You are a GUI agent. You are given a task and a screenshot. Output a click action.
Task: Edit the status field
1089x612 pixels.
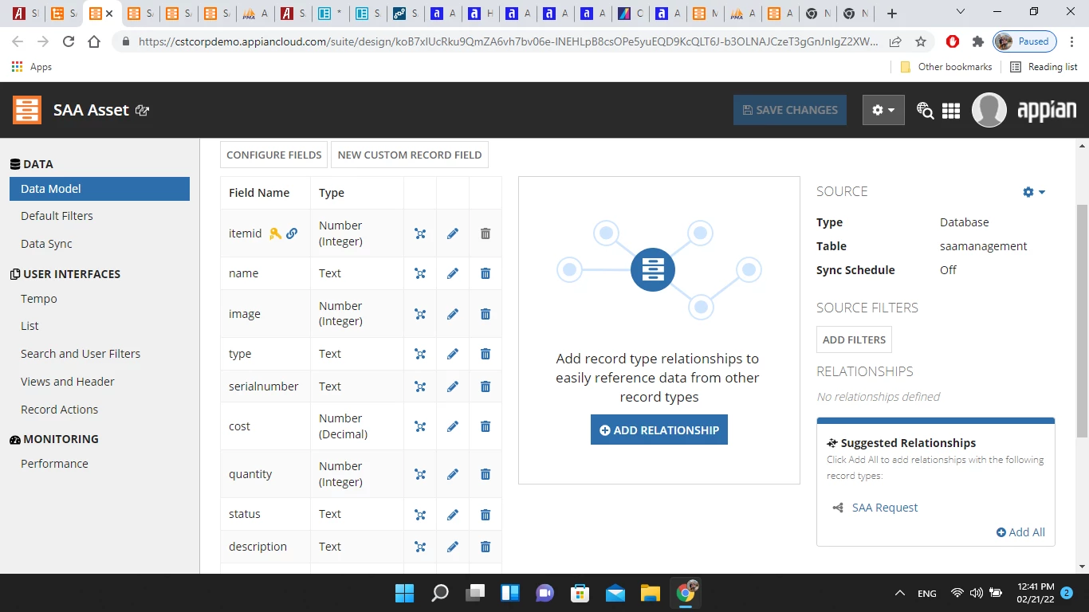453,515
